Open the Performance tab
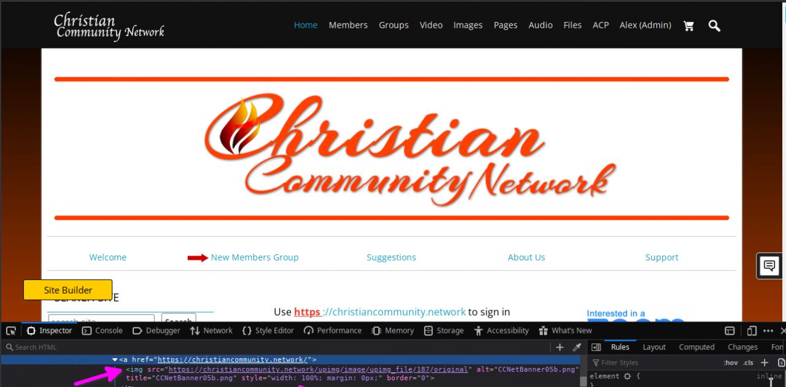The width and height of the screenshot is (786, 387). tap(333, 330)
